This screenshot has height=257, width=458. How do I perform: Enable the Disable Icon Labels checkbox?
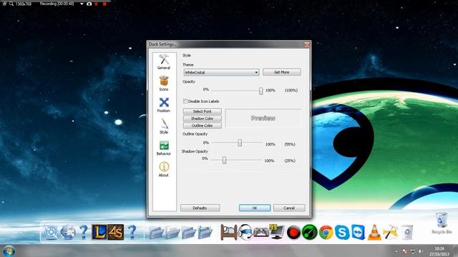(x=185, y=101)
